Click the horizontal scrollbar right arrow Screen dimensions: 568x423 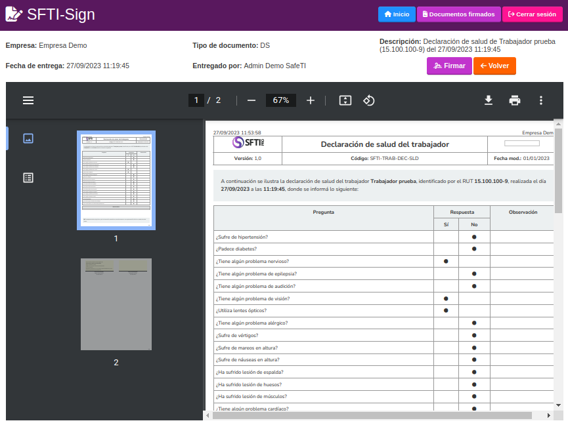pos(549,415)
